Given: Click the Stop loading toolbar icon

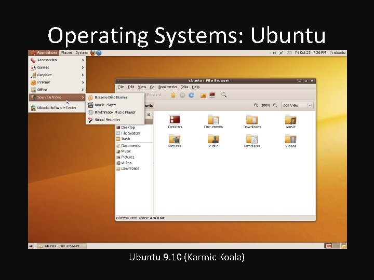Looking at the screenshot, I should 182,95.
